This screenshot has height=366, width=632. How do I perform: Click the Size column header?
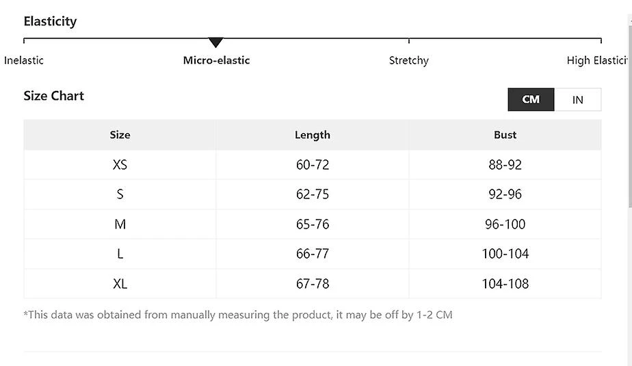[x=120, y=135]
